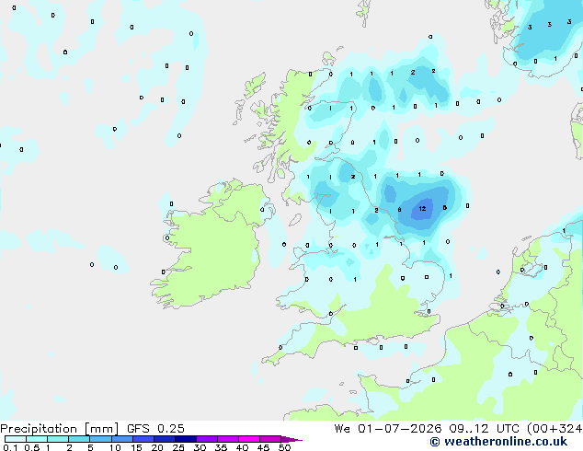Image resolution: width=583 pixels, height=451 pixels.
Task: Click the 0.1–0.5 mm legend color box
Action: click(16, 439)
